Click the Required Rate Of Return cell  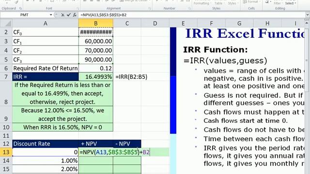click(46, 68)
